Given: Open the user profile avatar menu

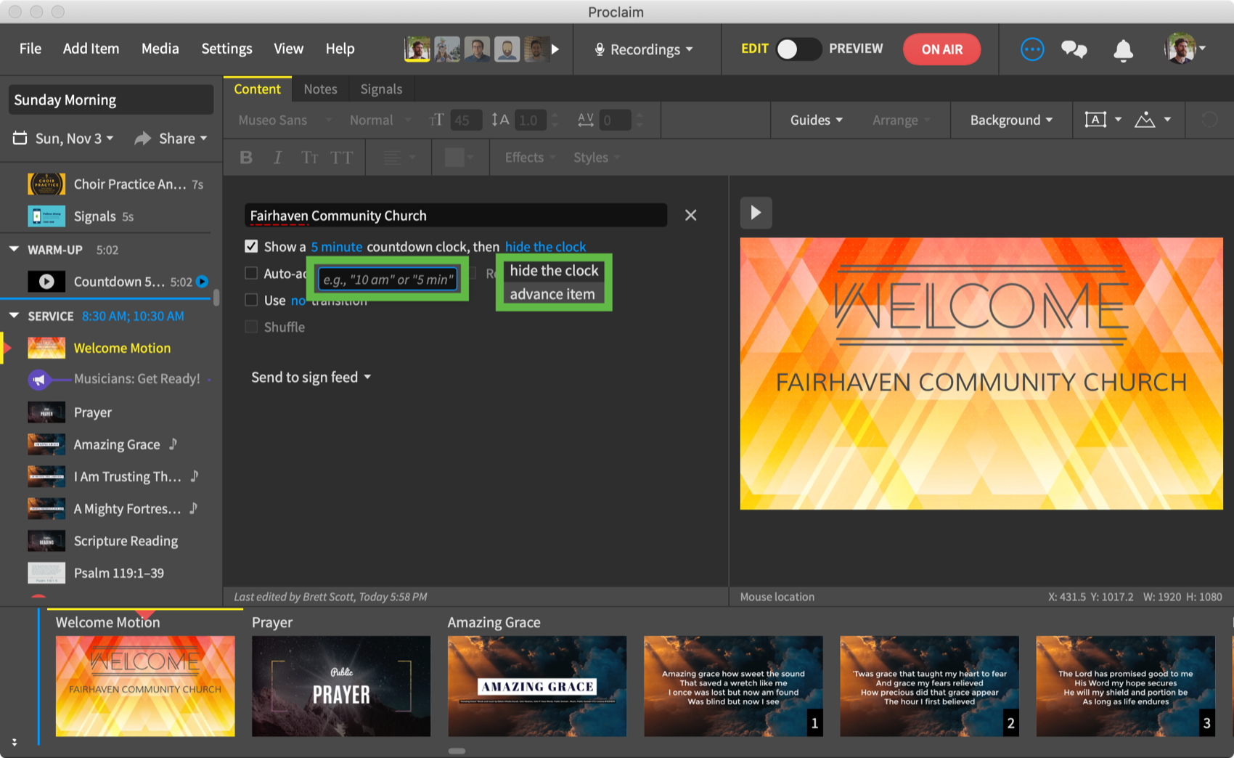Looking at the screenshot, I should (x=1185, y=49).
